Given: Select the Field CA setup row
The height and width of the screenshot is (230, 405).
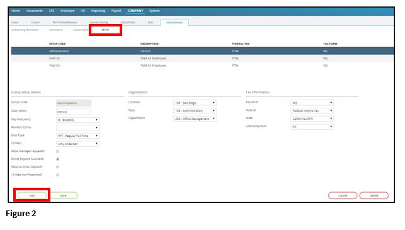Looking at the screenshot, I should pyautogui.click(x=203, y=66).
